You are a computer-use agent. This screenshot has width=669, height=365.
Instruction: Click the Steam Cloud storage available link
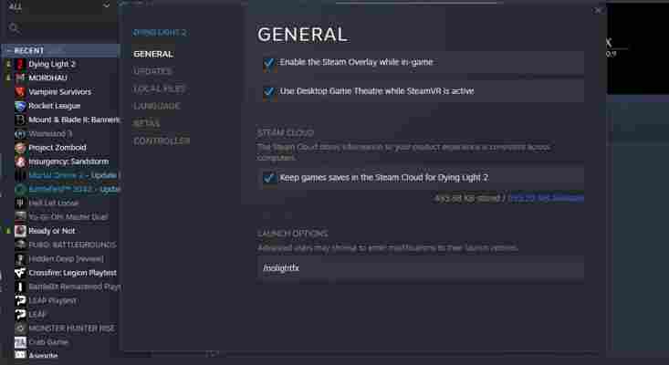(x=546, y=198)
